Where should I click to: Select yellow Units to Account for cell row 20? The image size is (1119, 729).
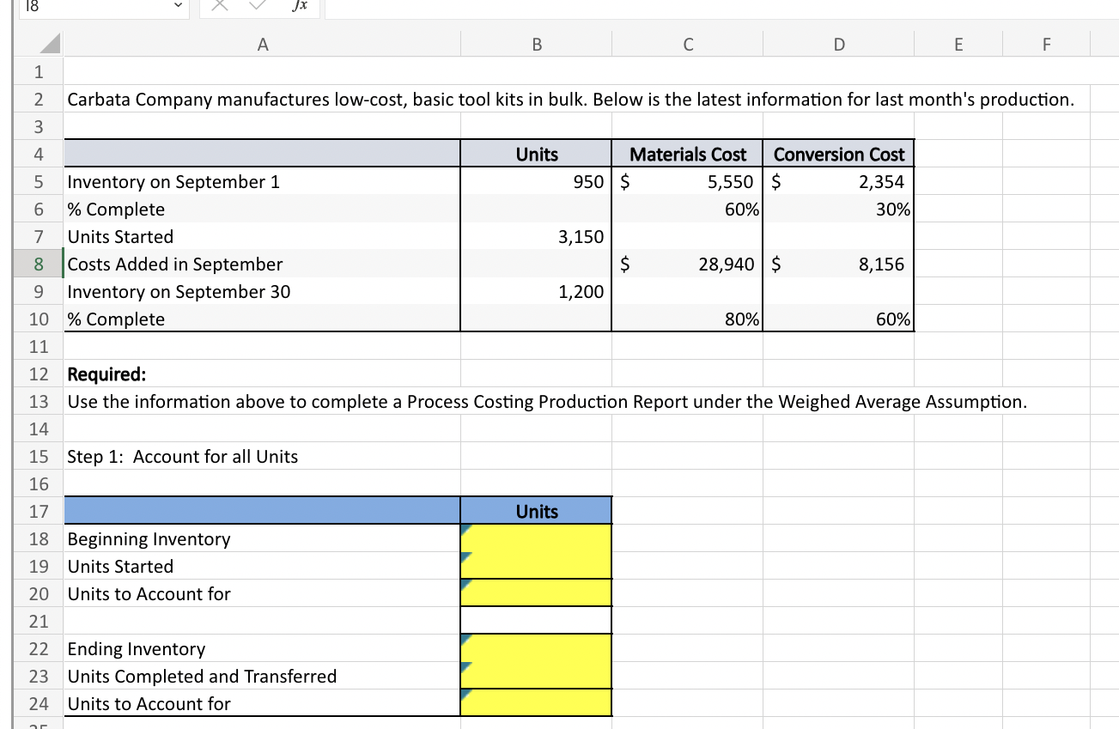point(536,592)
